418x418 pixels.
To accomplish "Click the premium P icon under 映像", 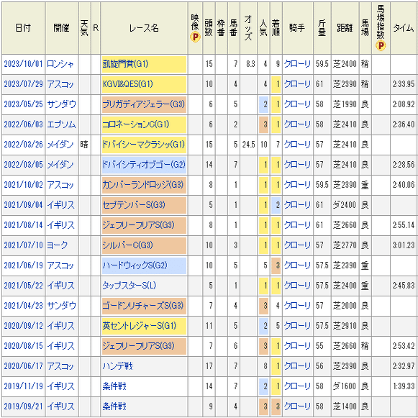I will click(195, 37).
